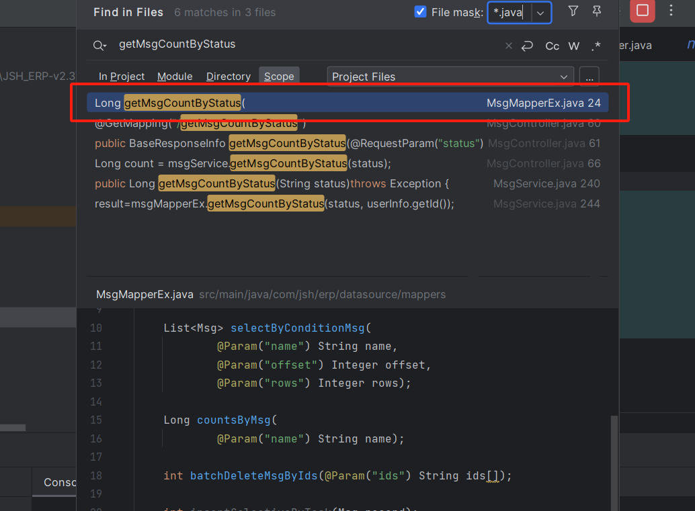The height and width of the screenshot is (511, 695).
Task: Switch to In Project tab
Action: pyautogui.click(x=122, y=77)
